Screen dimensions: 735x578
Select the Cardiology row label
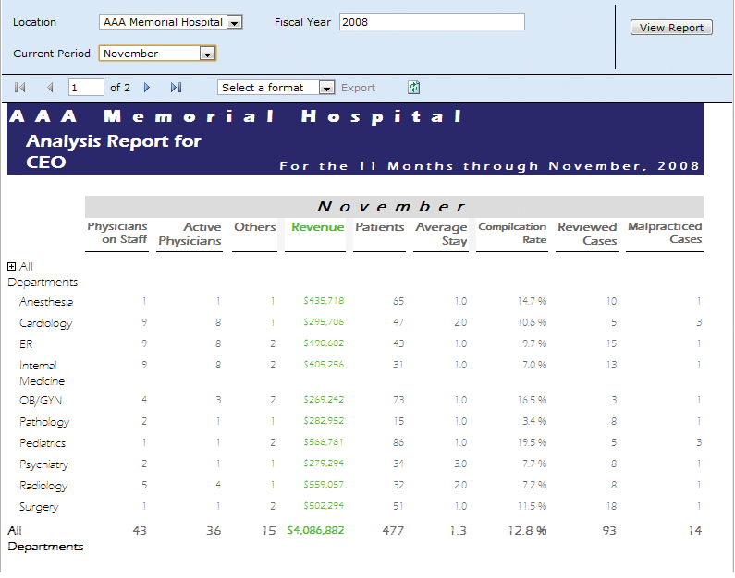coord(45,323)
